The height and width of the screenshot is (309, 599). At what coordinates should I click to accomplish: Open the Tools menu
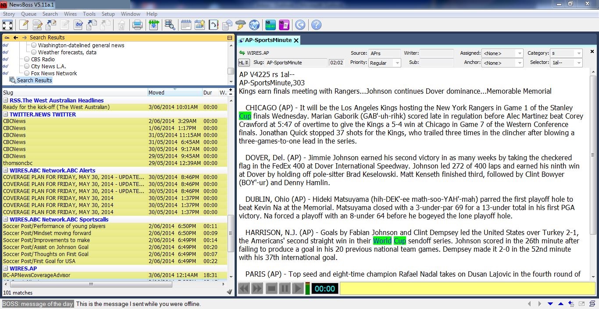pyautogui.click(x=89, y=14)
